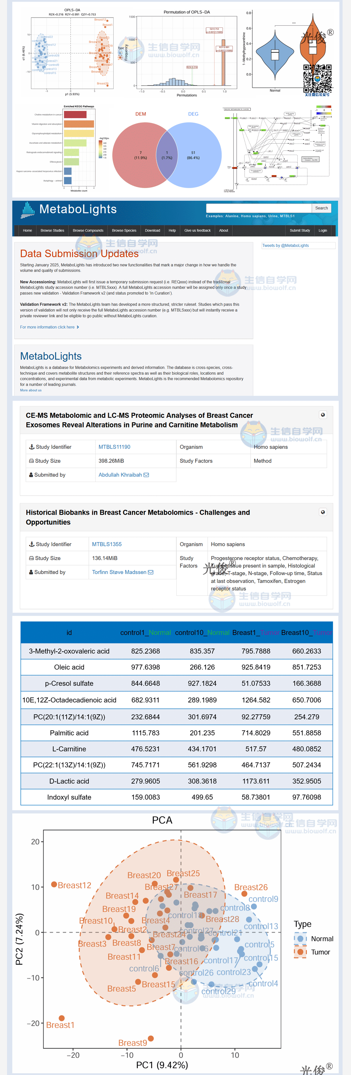351x1075 pixels.
Task: Click Give us feedback in the navigation bar
Action: 198,230
